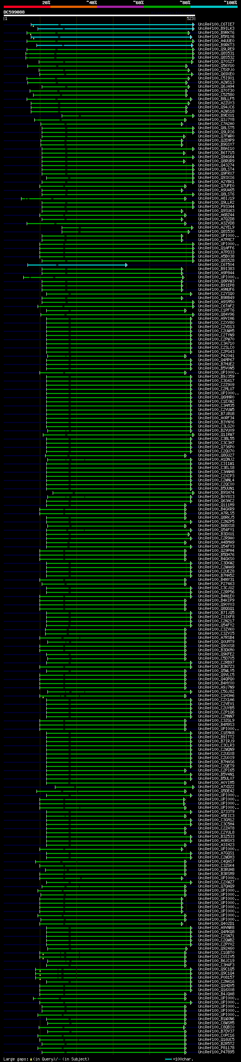This screenshot has width=241, height=1062.
Task: Click the orange ~40% identity legend segment
Action: click(x=74, y=7)
